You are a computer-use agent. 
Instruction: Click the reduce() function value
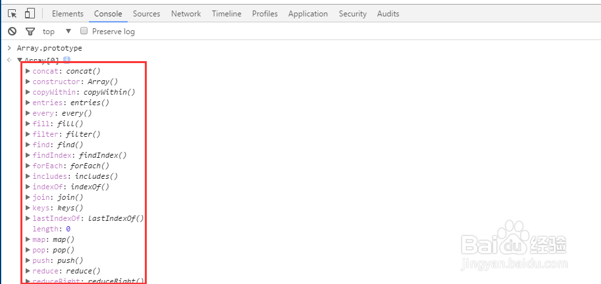pos(83,271)
